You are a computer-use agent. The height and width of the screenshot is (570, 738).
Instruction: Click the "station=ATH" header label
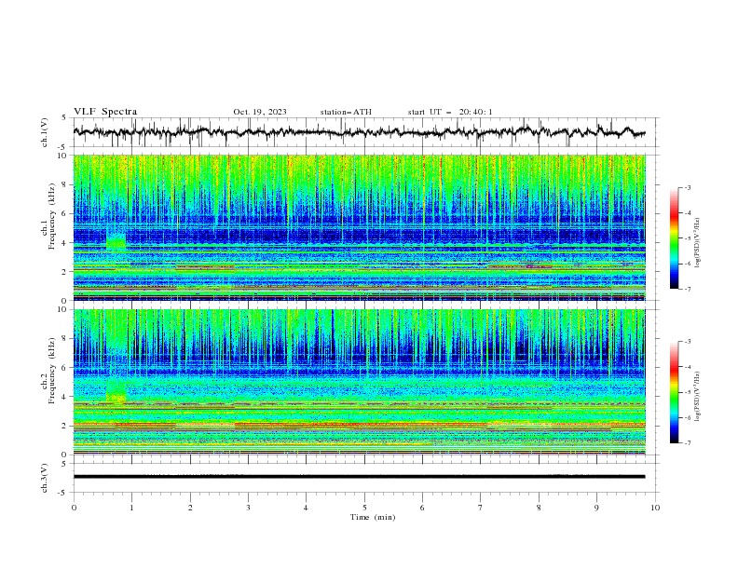tap(346, 112)
